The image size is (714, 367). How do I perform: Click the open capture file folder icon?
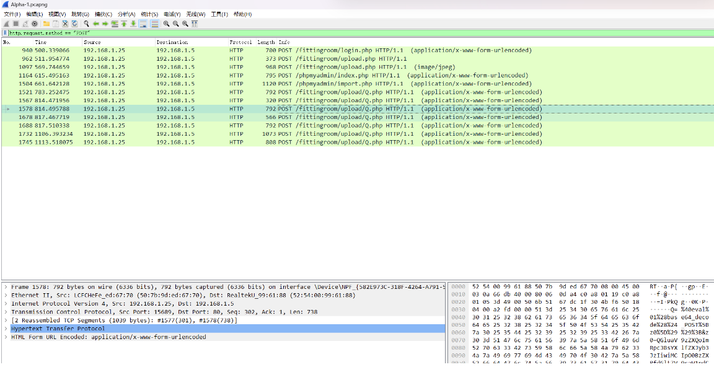click(x=46, y=24)
